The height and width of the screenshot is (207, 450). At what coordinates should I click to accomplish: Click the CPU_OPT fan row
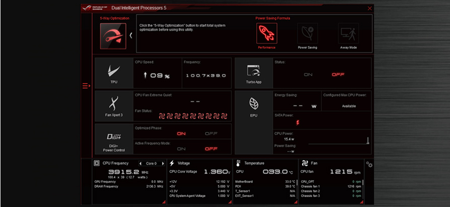331,181
